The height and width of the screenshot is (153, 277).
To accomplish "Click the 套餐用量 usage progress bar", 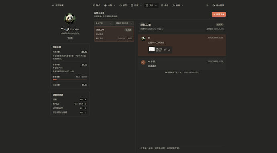I will 70,79.
